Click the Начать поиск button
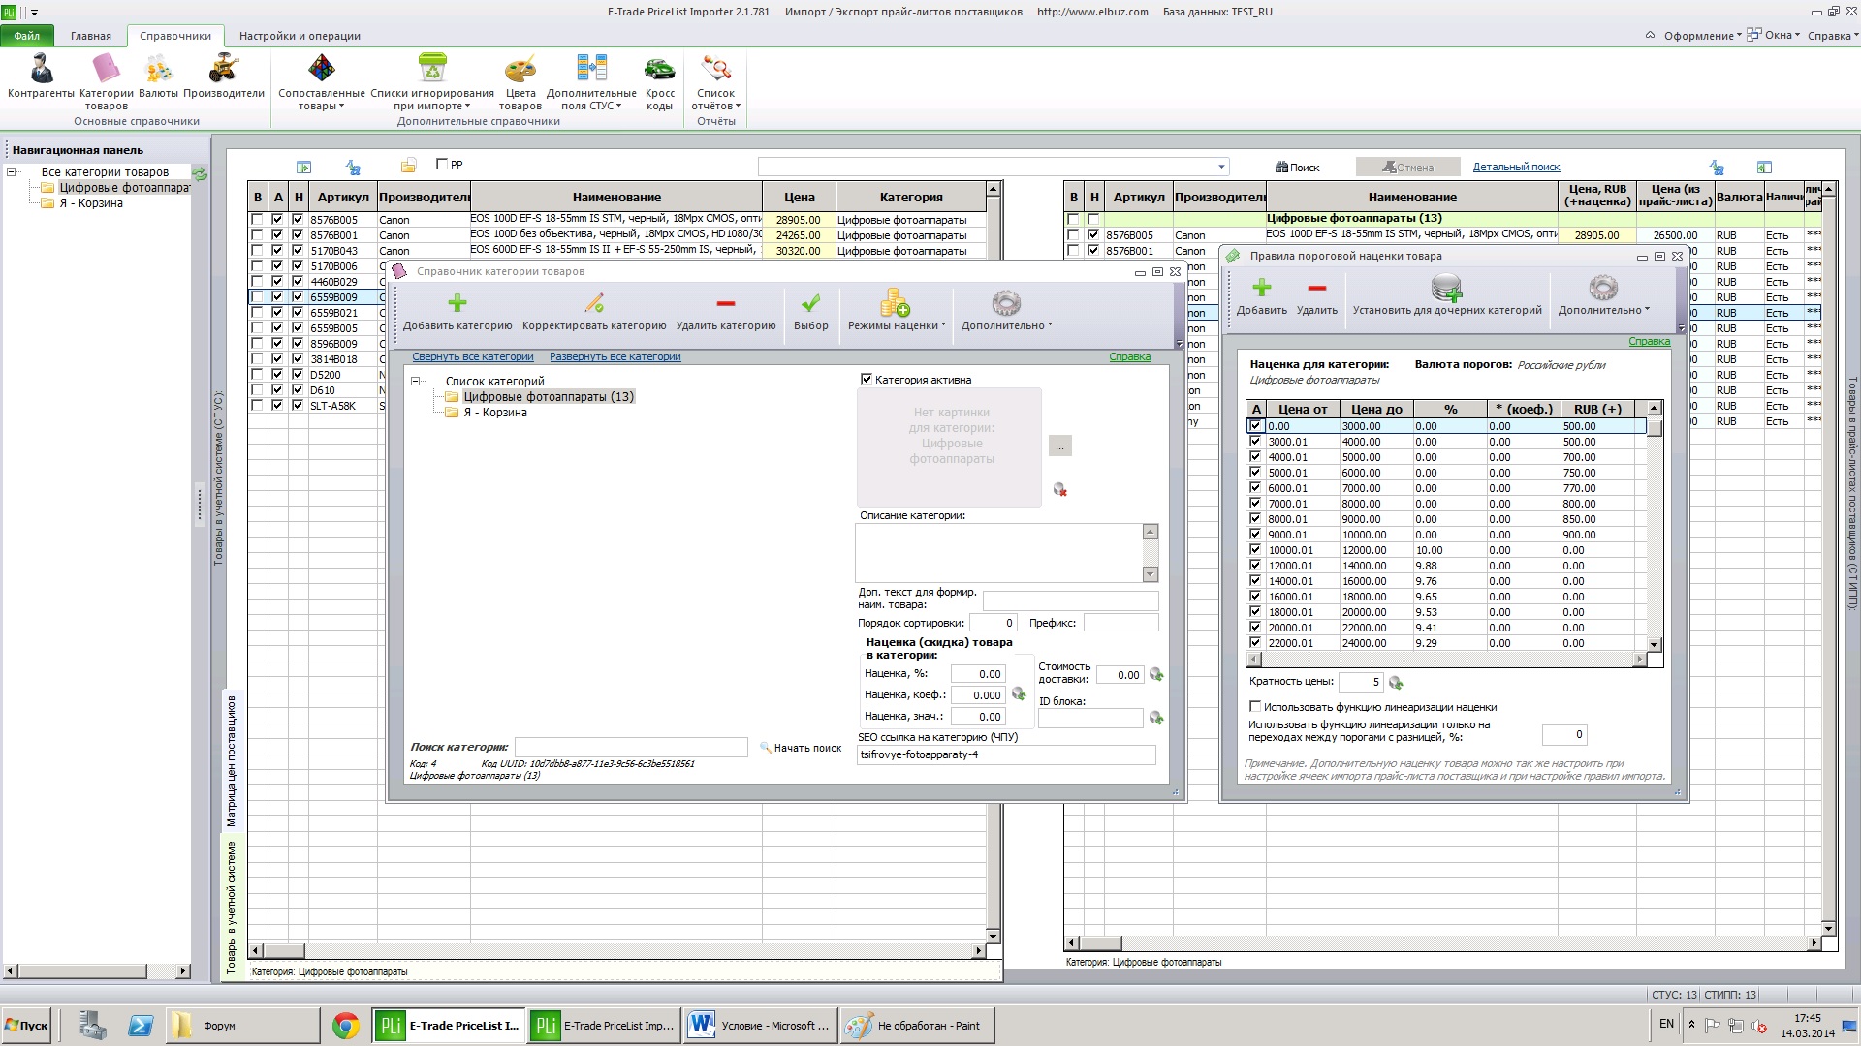Image resolution: width=1861 pixels, height=1046 pixels. click(x=801, y=748)
